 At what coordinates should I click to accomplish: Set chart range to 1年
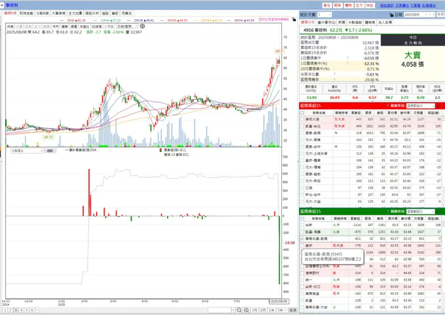tap(272, 310)
